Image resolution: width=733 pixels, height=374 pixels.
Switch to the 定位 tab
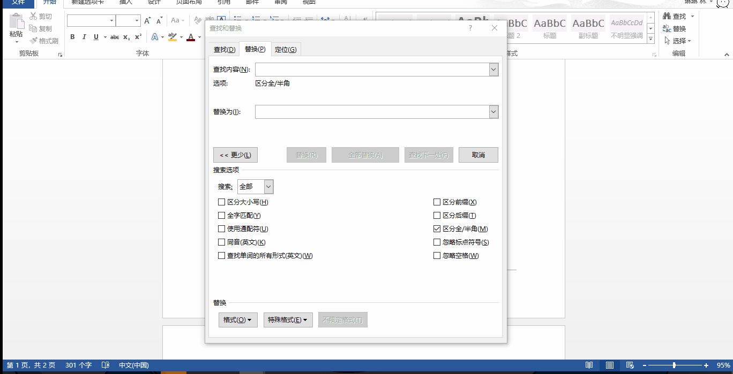pyautogui.click(x=286, y=49)
